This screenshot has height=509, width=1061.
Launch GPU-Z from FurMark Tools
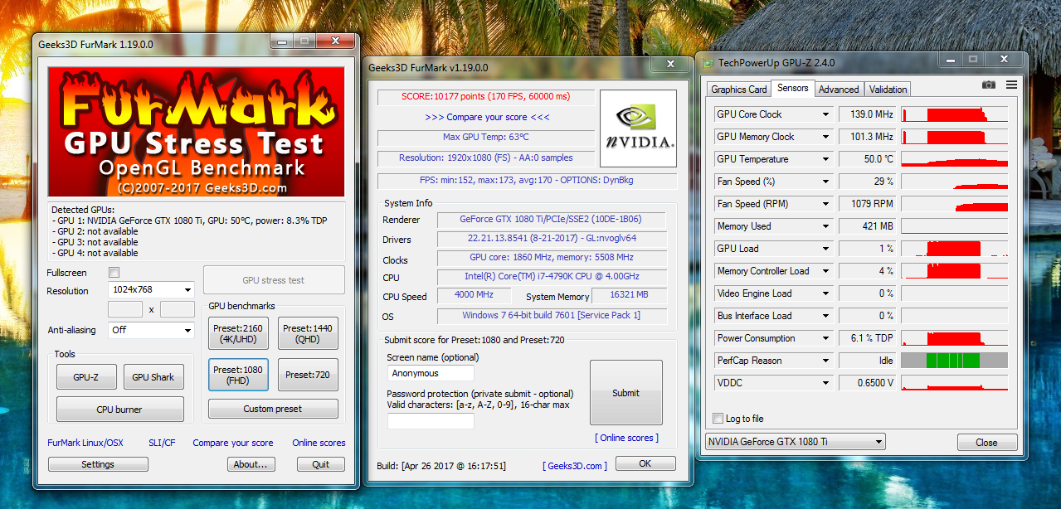coord(86,377)
